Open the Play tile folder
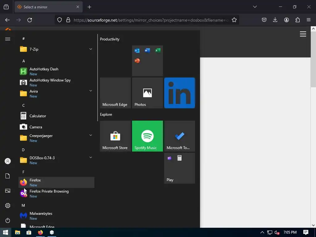Viewport: 316px width, 237px height. pos(180,168)
